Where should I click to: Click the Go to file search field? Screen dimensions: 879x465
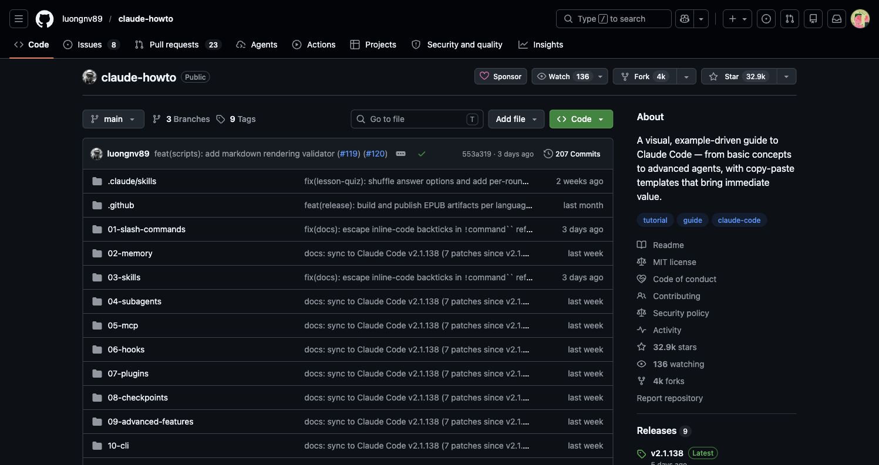(x=417, y=119)
